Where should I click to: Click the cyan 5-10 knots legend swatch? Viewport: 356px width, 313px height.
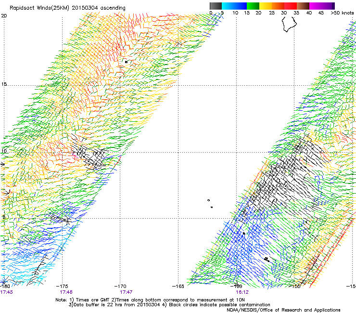point(228,6)
